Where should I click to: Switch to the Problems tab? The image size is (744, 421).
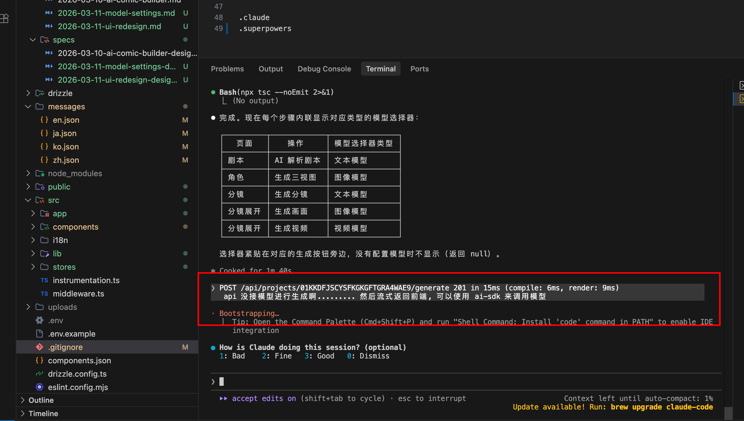tap(227, 69)
